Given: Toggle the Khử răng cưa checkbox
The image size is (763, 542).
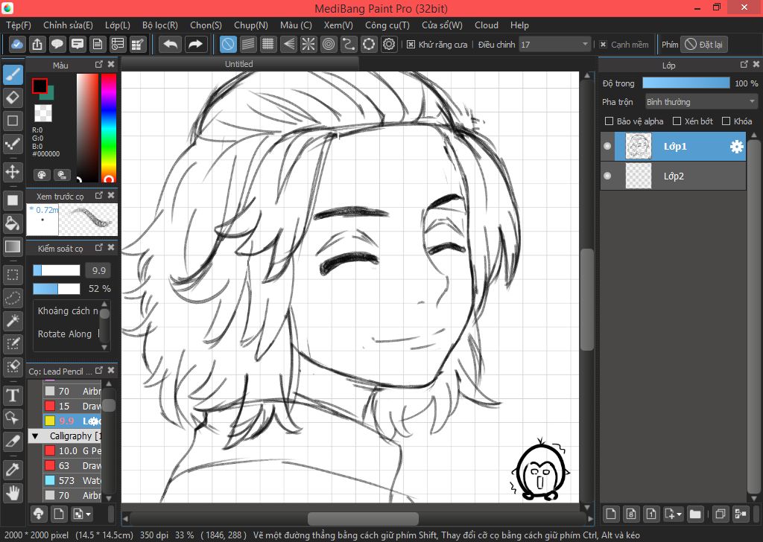Looking at the screenshot, I should point(411,45).
